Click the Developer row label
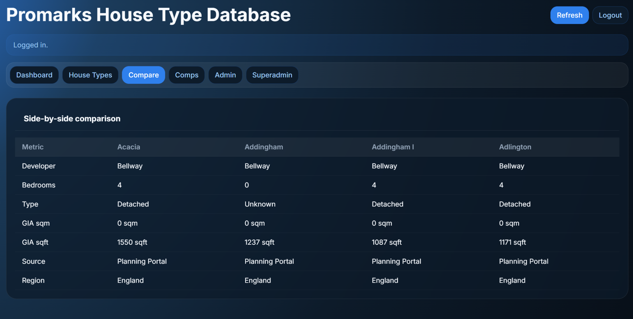The height and width of the screenshot is (319, 633). coord(39,166)
